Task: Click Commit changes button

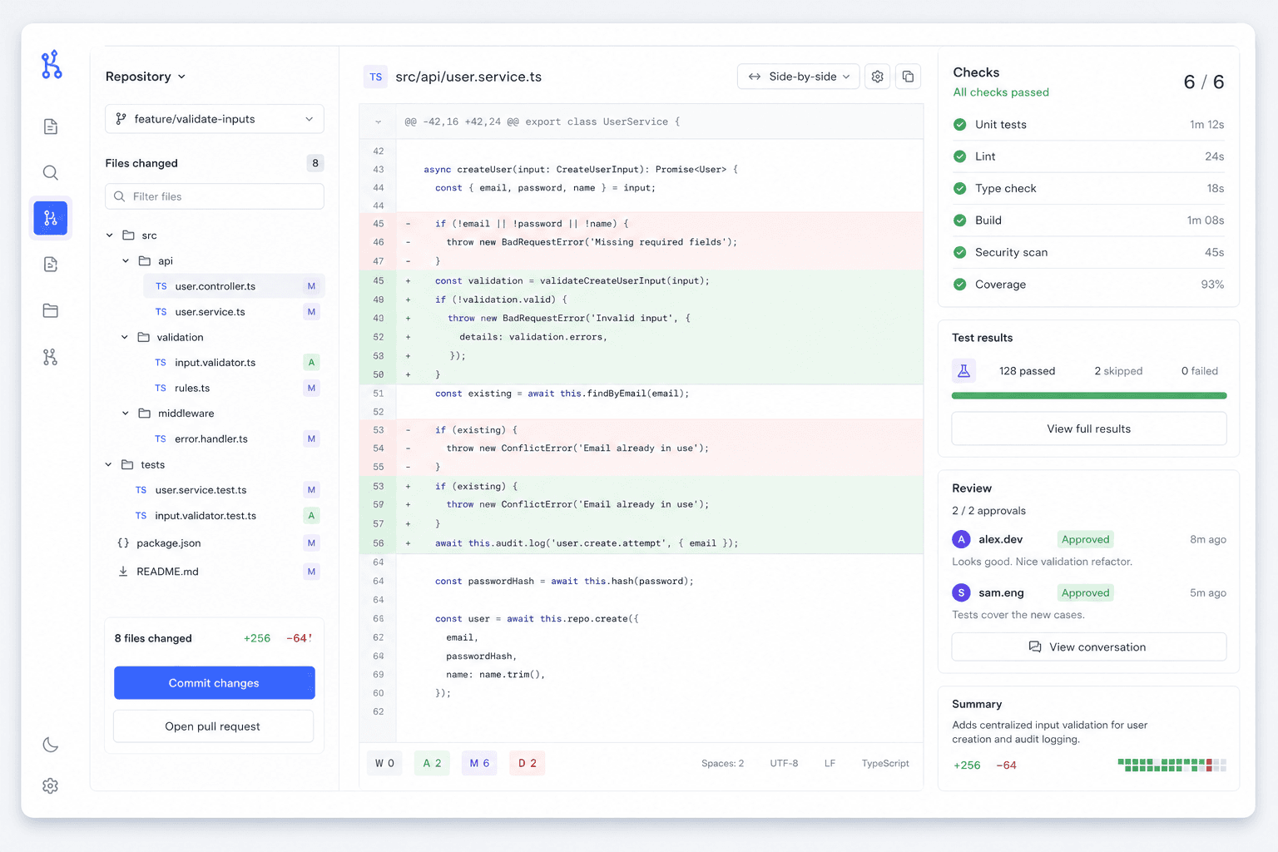Action: click(215, 683)
